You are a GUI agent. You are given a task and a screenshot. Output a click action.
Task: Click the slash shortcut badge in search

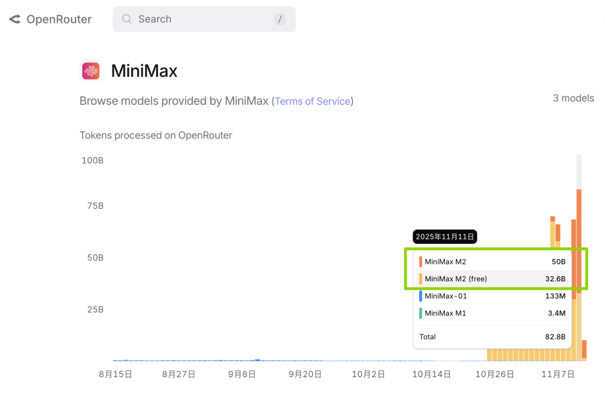coord(280,20)
